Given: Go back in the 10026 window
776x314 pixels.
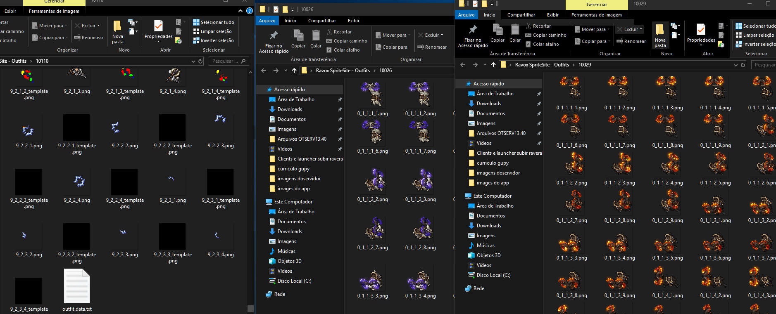Looking at the screenshot, I should tap(264, 71).
